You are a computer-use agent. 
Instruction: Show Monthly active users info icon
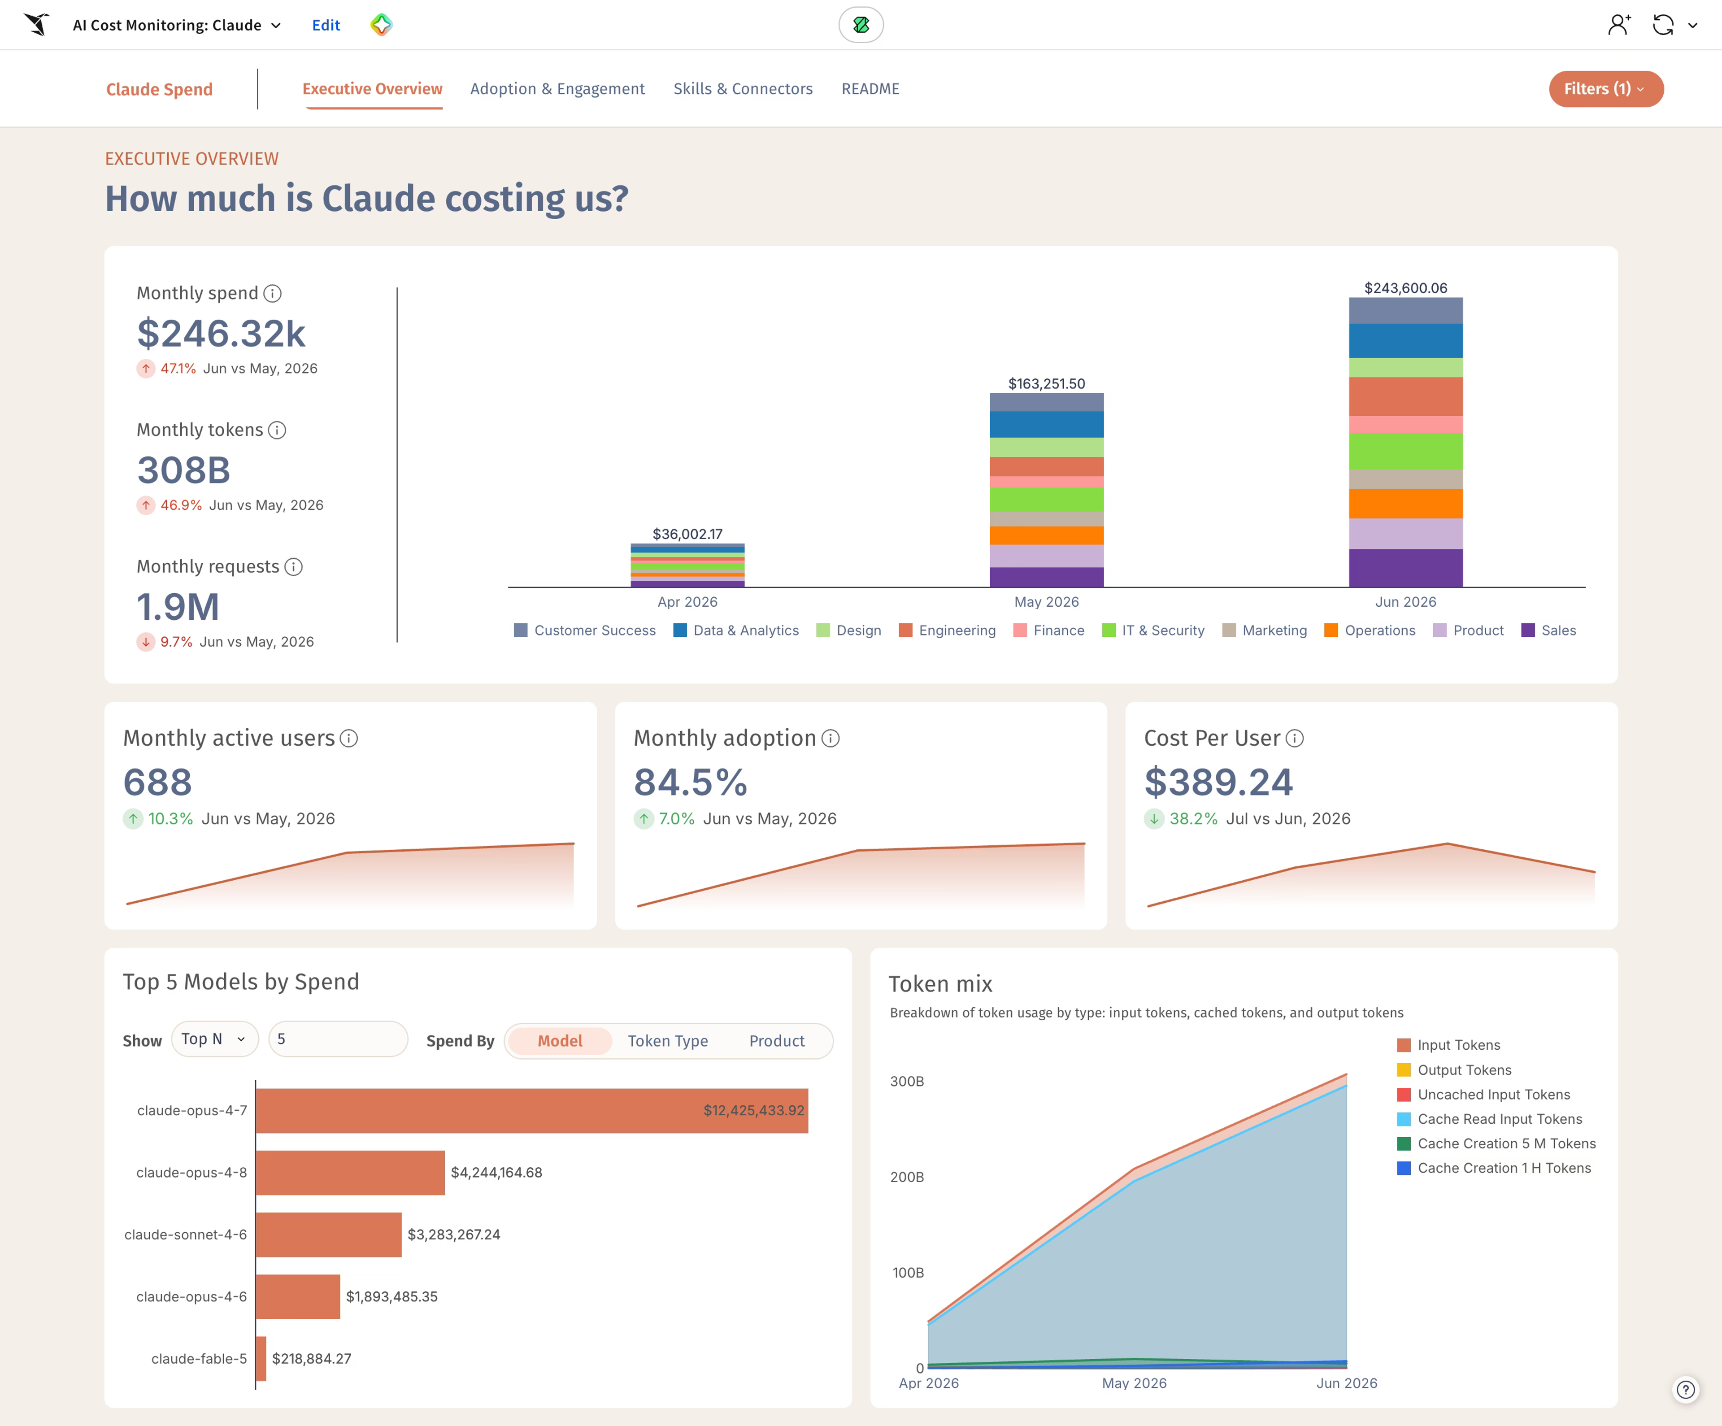(348, 738)
